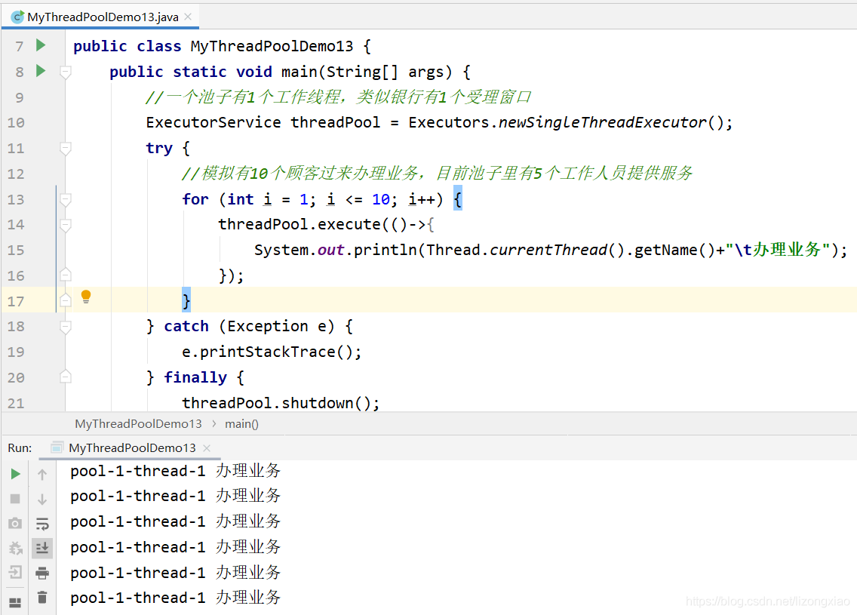The image size is (857, 615).
Task: Collapse the main method fold marker on line 8
Action: click(x=66, y=72)
